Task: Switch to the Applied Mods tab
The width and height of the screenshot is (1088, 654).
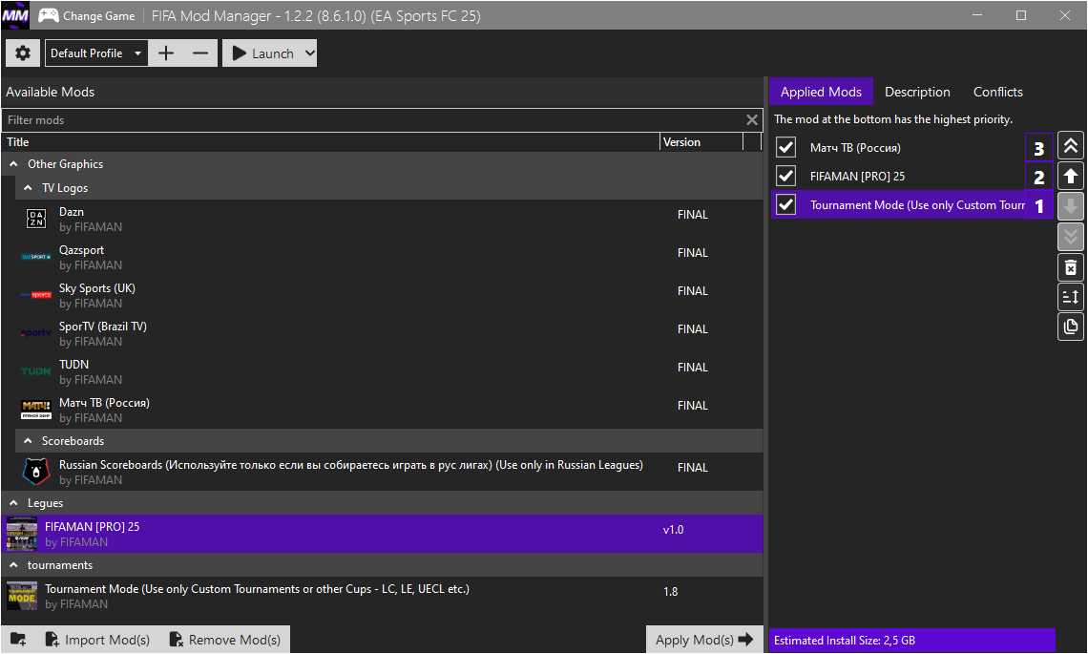Action: (821, 92)
